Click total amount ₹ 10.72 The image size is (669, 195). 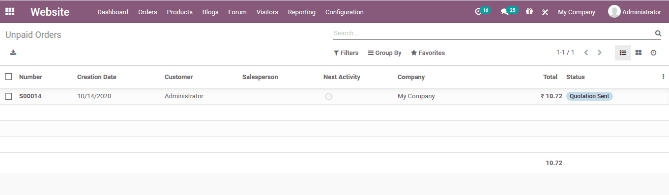tap(551, 96)
